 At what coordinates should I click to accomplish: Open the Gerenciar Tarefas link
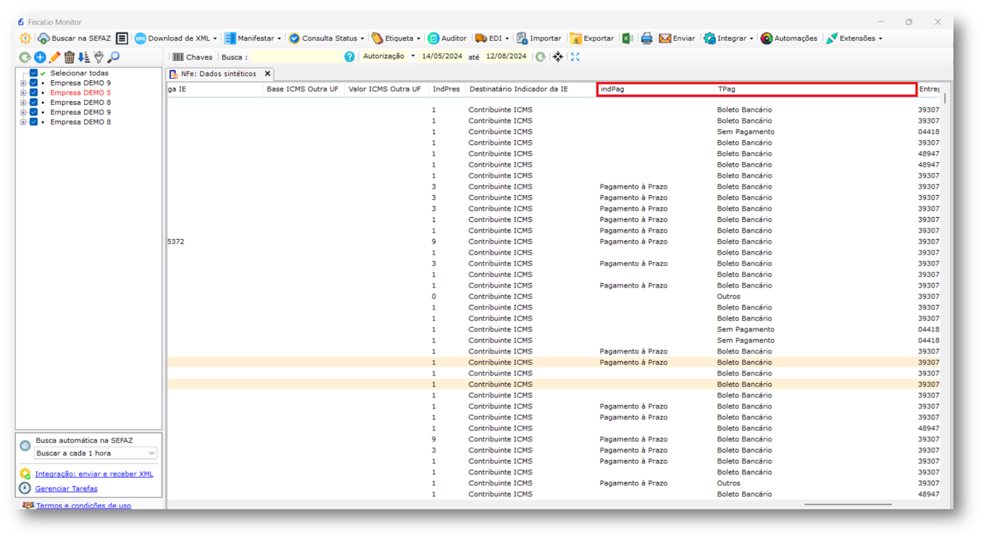pos(66,489)
